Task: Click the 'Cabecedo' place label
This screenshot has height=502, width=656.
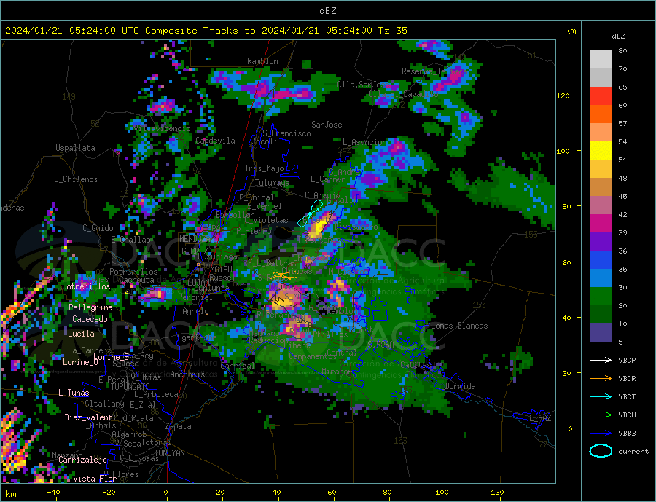Action: [90, 319]
